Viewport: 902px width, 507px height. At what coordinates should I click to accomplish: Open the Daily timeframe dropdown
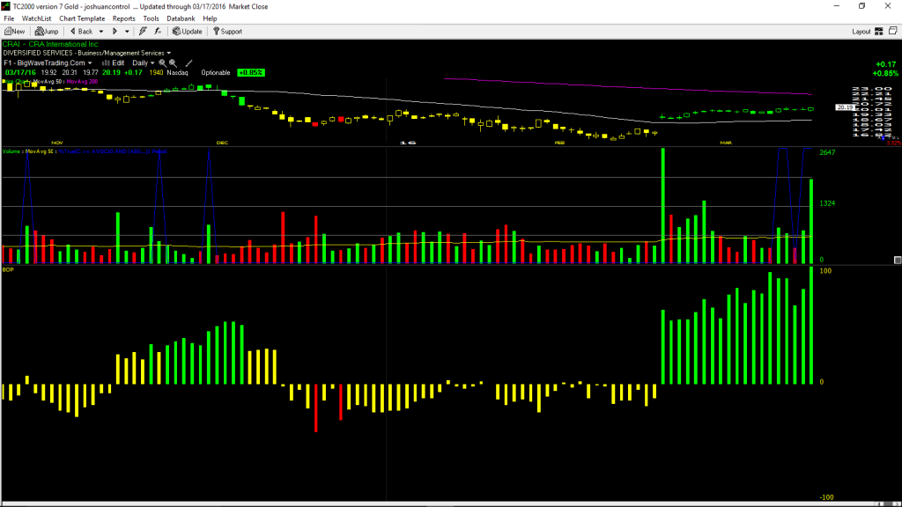(x=144, y=63)
